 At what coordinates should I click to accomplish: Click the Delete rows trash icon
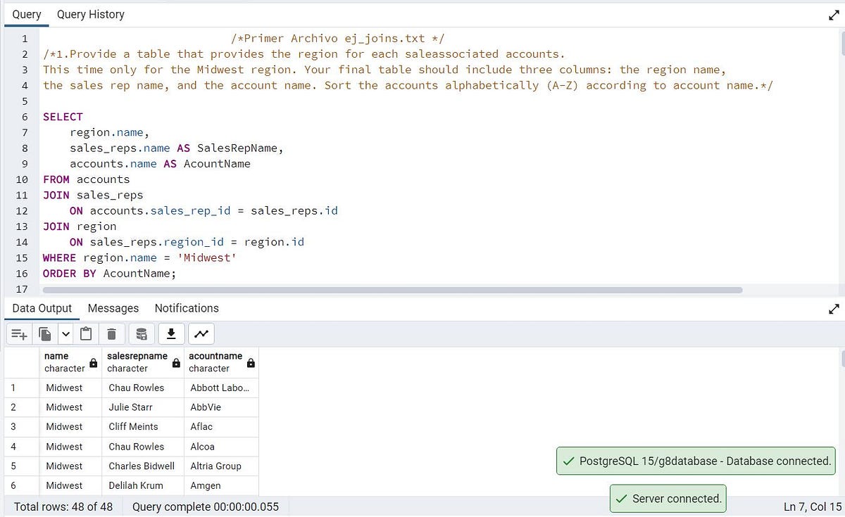tap(112, 333)
